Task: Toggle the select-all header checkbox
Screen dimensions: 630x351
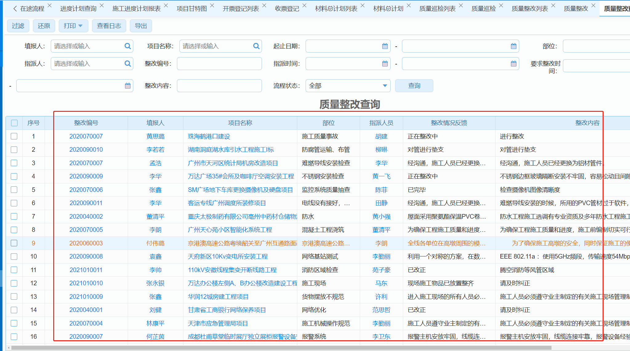Action: [14, 123]
